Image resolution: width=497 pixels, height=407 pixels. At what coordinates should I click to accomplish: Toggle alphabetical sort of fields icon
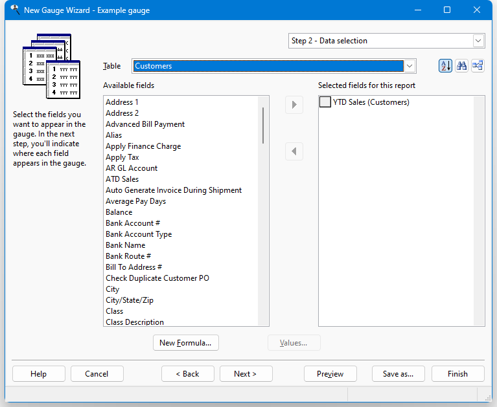pos(445,66)
